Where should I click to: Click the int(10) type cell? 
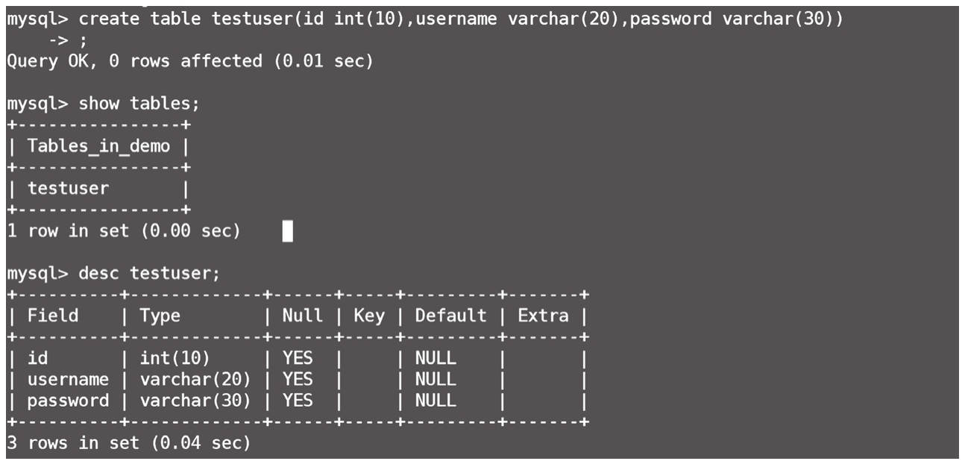[175, 359]
